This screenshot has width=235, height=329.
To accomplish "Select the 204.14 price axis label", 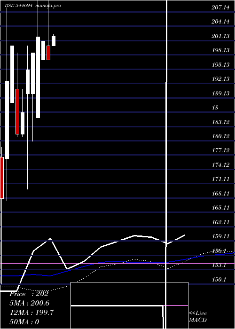I will point(220,22).
